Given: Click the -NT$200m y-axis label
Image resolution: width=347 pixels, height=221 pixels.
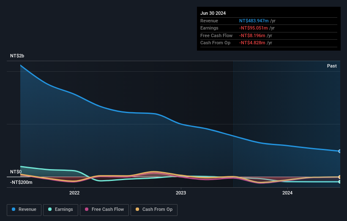Looking at the screenshot, I should tap(21, 182).
